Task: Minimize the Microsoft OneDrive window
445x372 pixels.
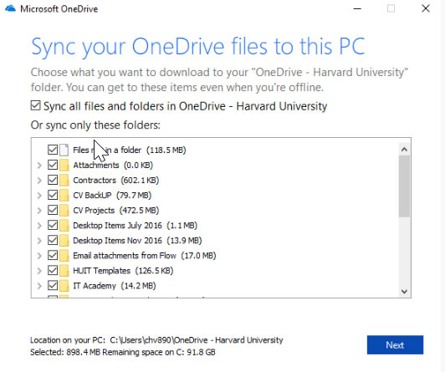Action: 357,9
